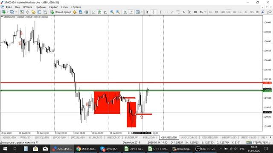Open the search magnifier icon at toolbar right

click(263, 12)
